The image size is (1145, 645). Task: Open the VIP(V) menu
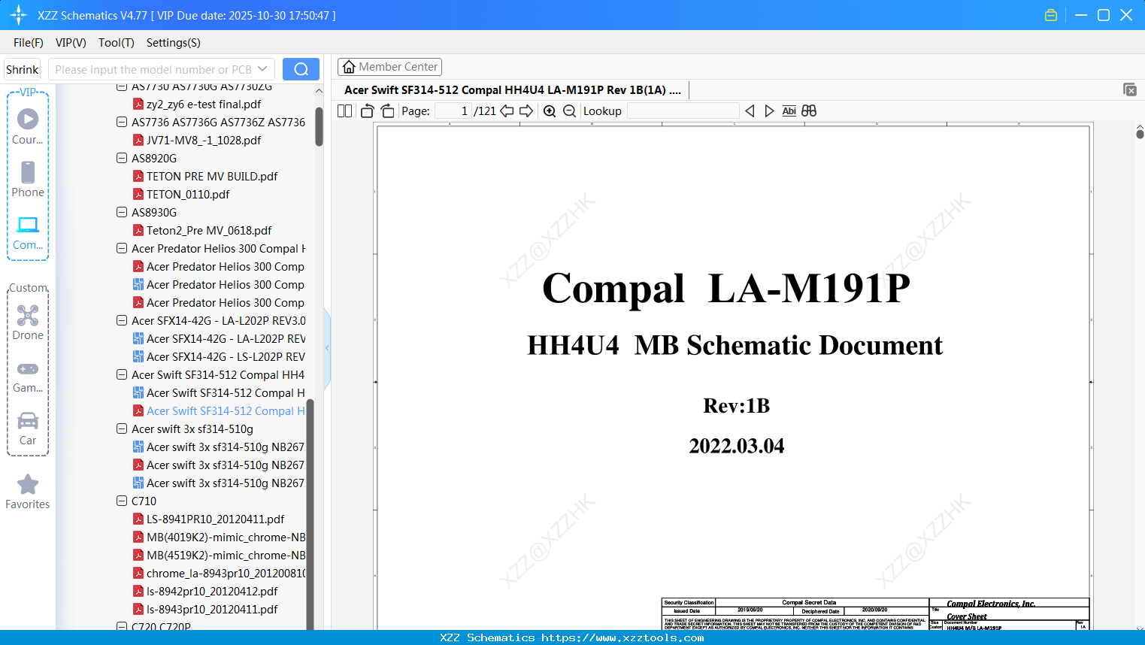71,43
